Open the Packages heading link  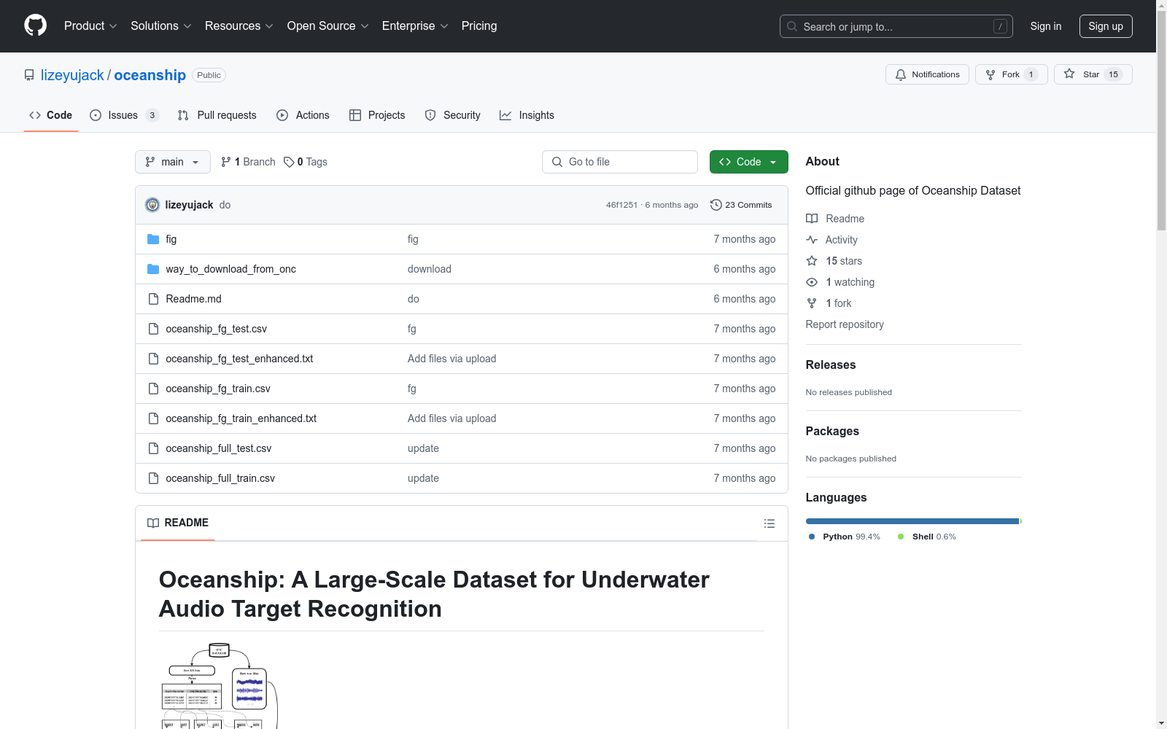click(x=832, y=431)
